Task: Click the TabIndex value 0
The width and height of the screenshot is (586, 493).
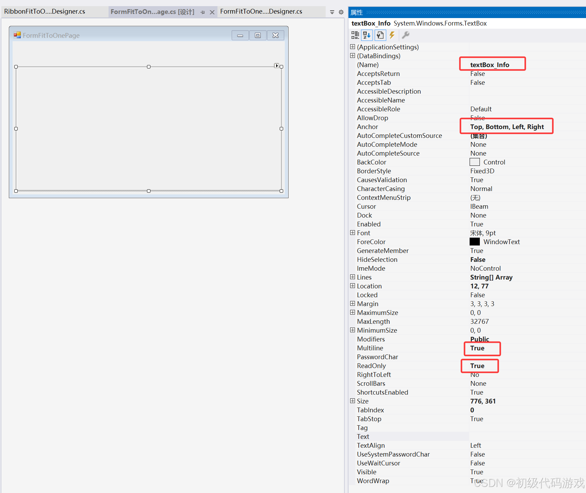Action: pyautogui.click(x=472, y=410)
